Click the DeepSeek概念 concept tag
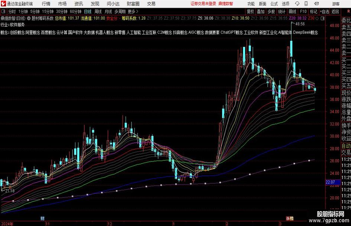Viewport: 351px width, 226px height. 306,32
